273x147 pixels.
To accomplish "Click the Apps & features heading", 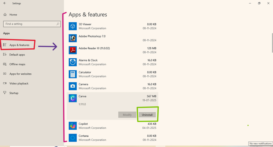I will pos(88,14).
